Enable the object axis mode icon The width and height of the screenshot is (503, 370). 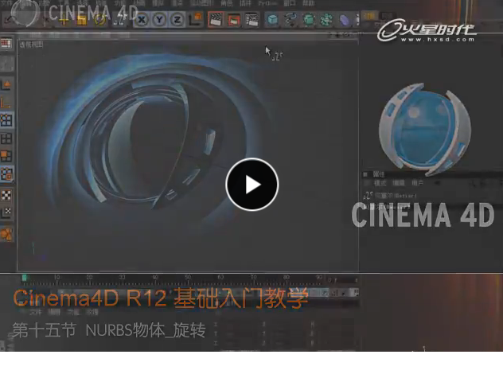coord(6,103)
